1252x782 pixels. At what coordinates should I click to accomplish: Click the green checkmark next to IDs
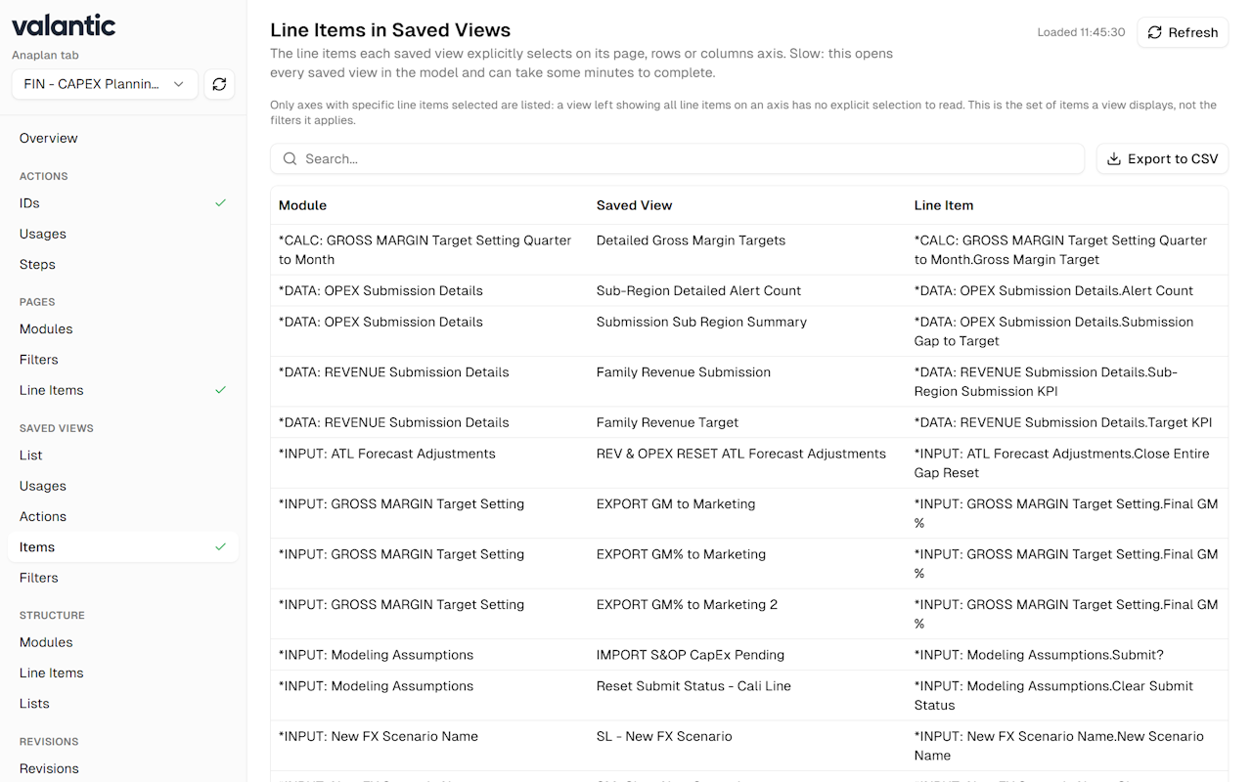[220, 203]
